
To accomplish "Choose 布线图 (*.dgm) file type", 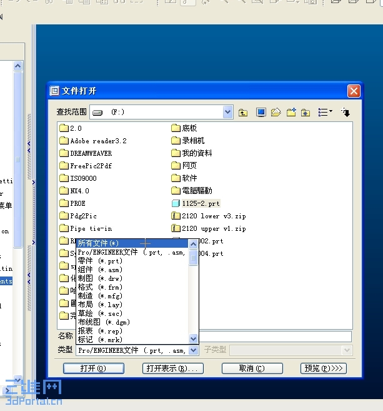I will tap(132, 322).
